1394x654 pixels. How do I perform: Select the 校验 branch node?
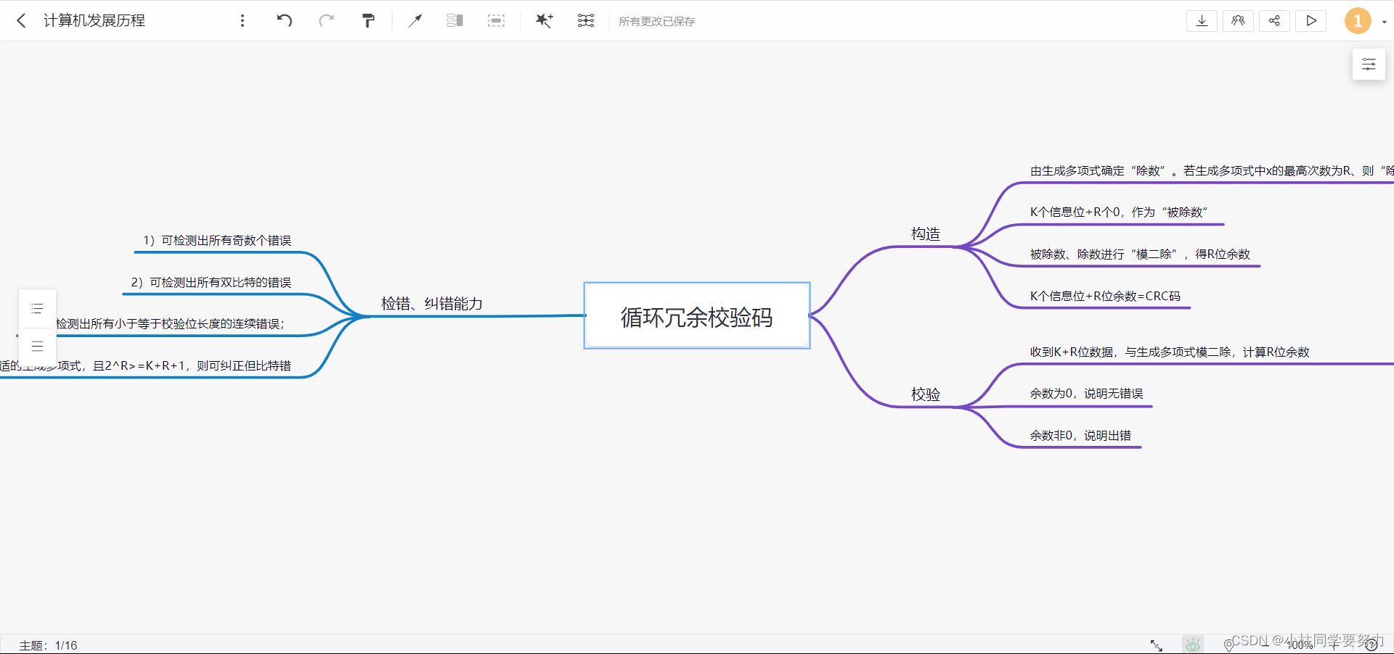click(926, 394)
